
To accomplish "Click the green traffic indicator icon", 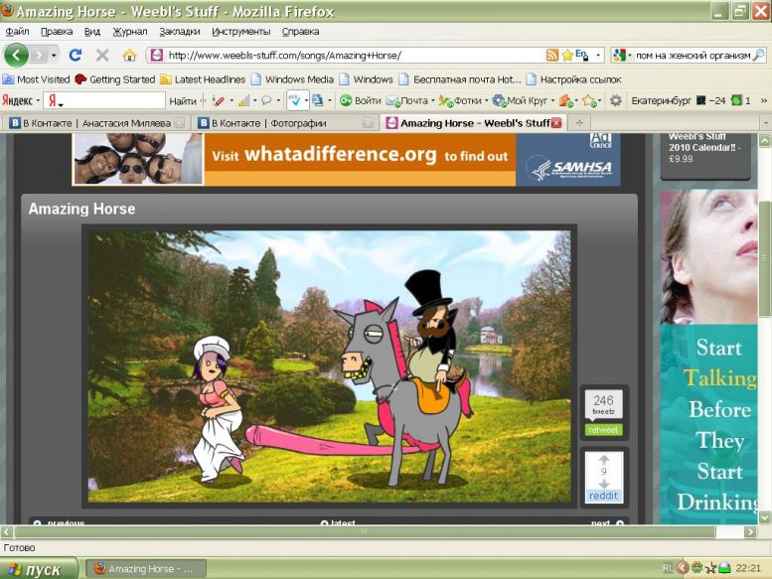I will coord(736,101).
